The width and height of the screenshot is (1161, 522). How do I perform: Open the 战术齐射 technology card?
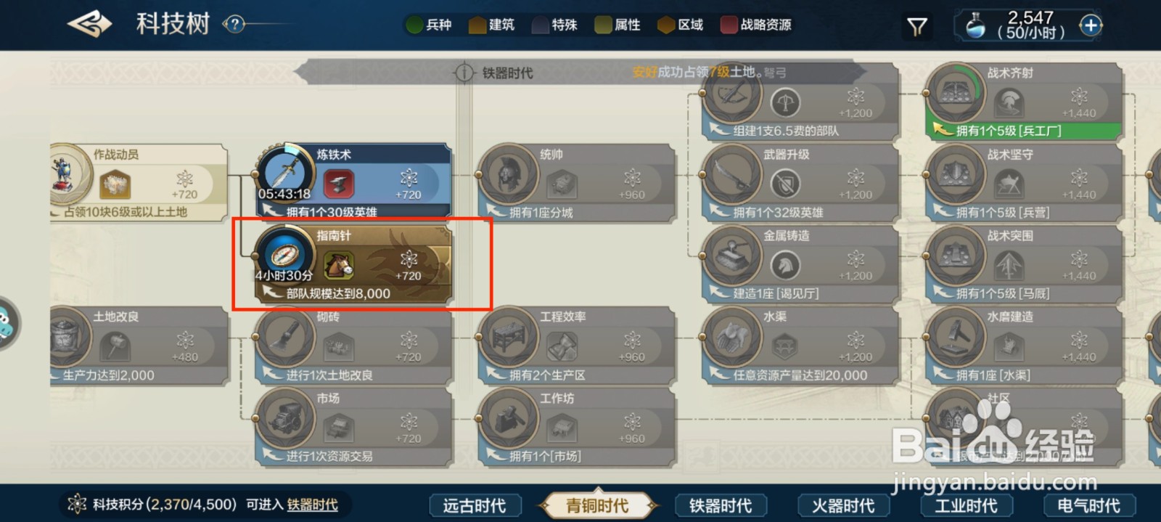pos(1022,101)
